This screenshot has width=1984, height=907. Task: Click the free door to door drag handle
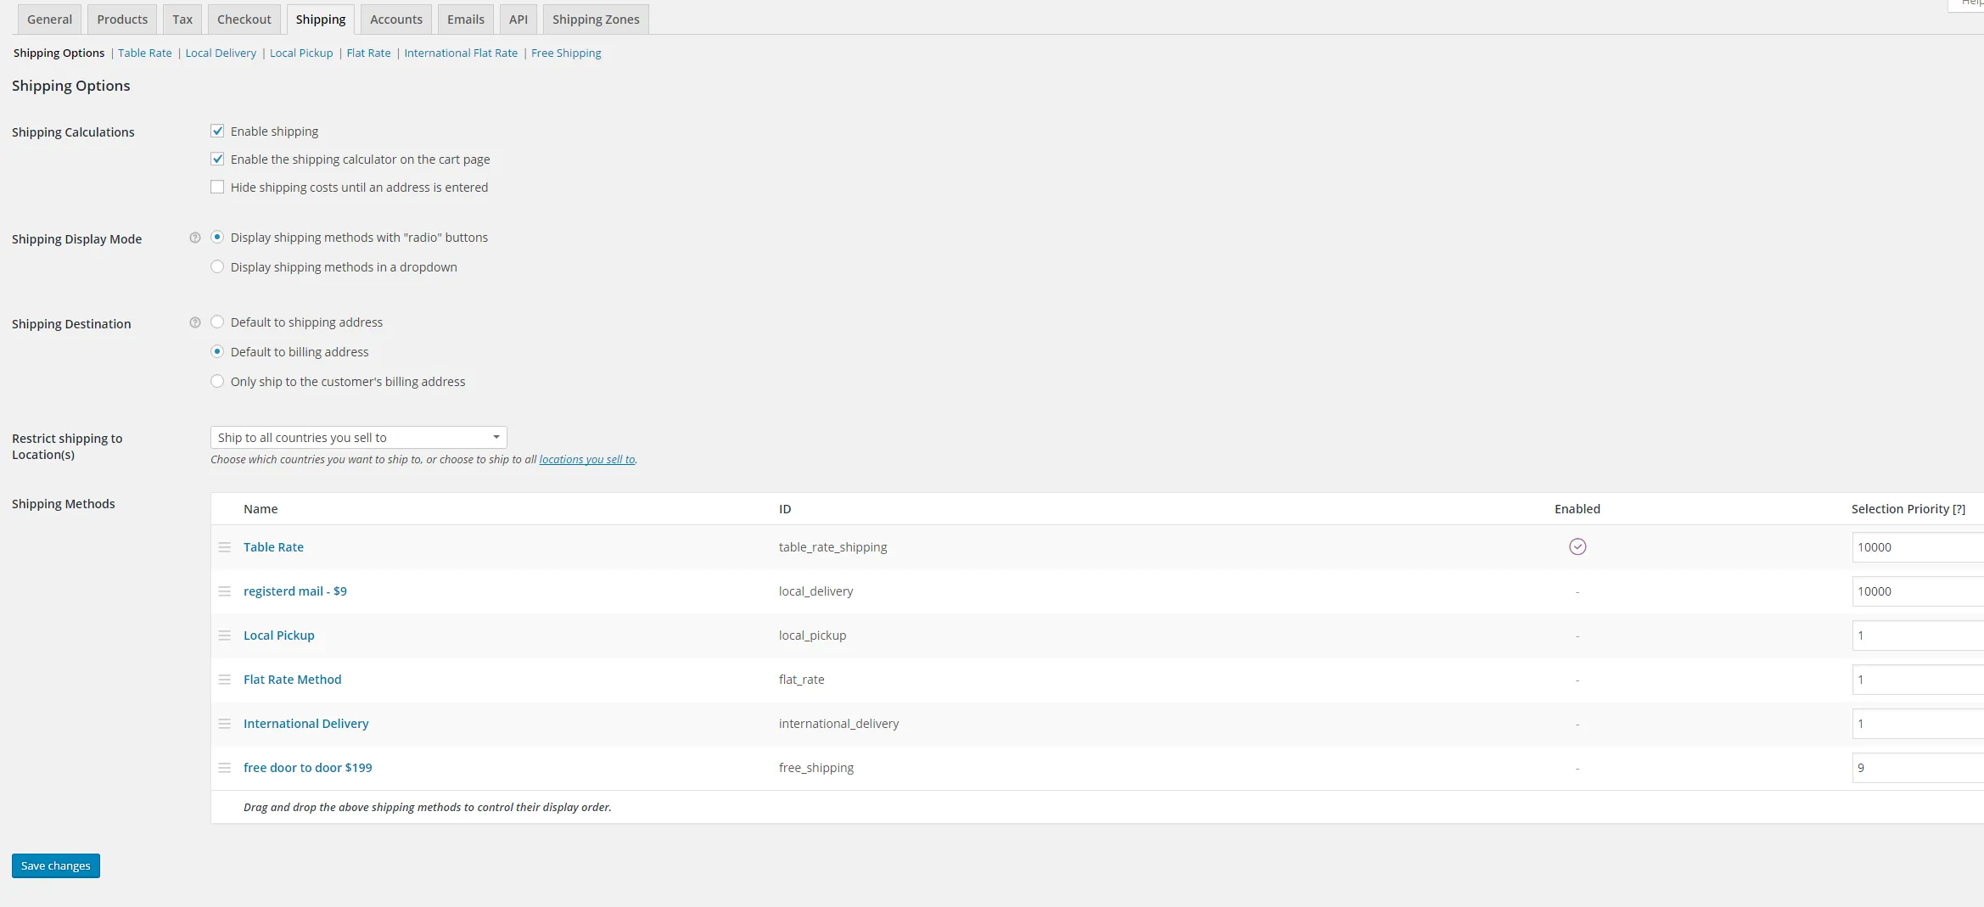click(225, 768)
